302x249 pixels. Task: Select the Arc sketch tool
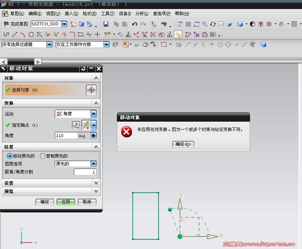pos(23,34)
